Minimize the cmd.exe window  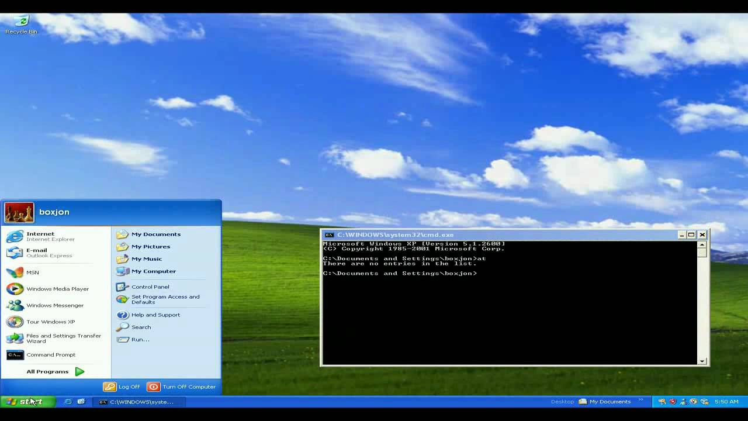point(681,234)
